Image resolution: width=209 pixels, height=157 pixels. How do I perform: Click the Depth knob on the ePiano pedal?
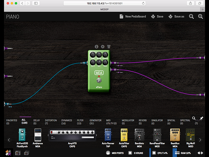tap(93, 62)
